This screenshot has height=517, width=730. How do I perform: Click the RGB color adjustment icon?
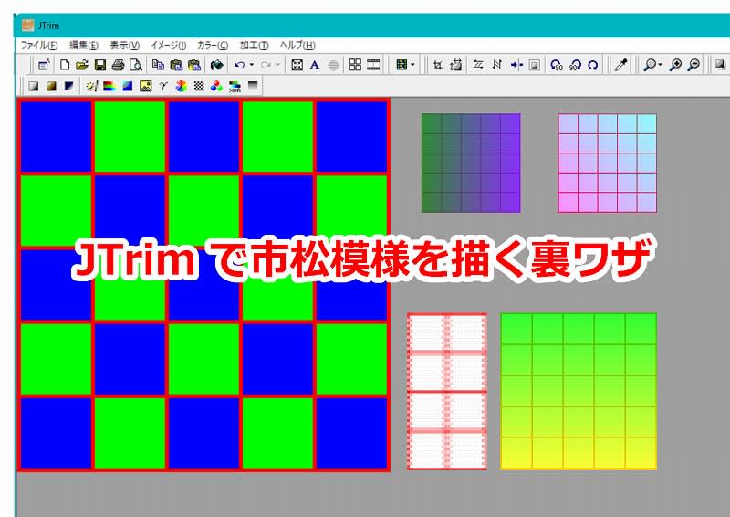pos(215,87)
